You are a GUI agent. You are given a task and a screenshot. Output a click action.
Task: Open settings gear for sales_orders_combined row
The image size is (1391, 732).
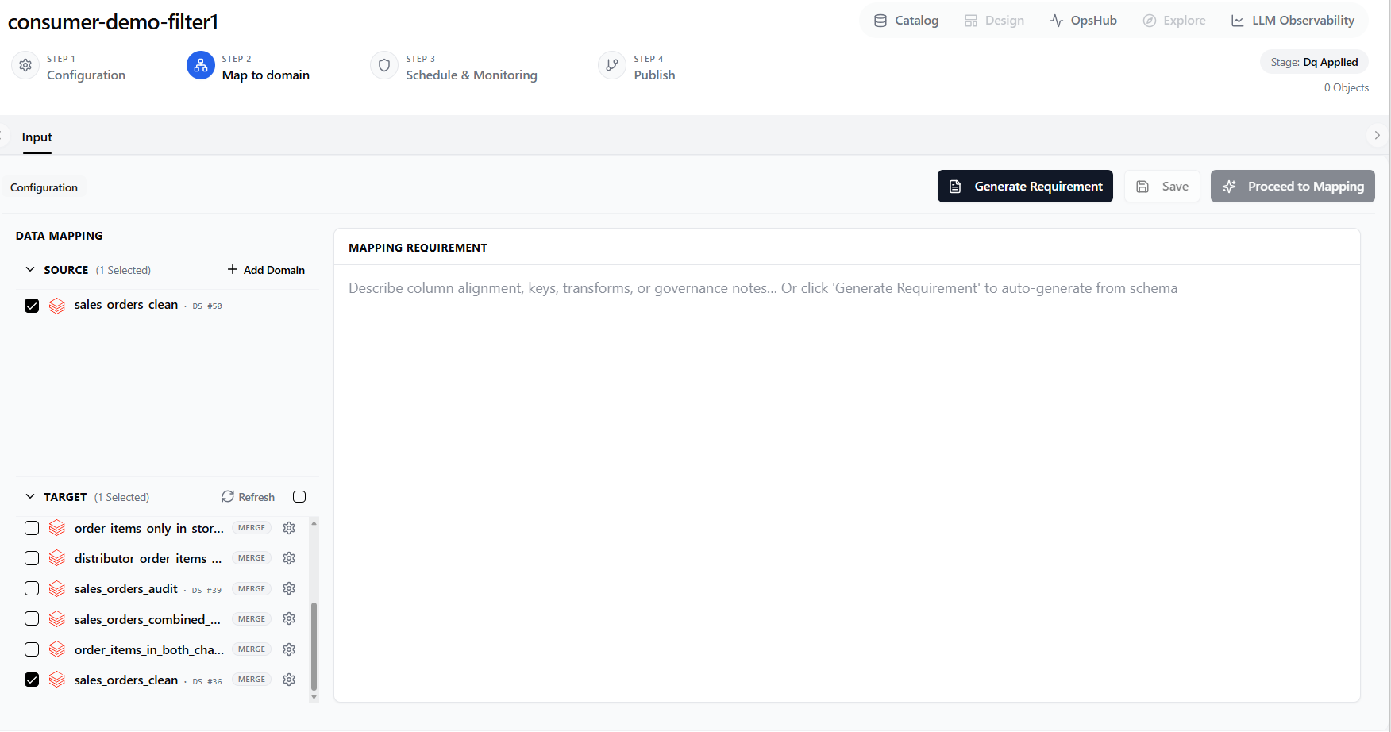click(x=289, y=618)
